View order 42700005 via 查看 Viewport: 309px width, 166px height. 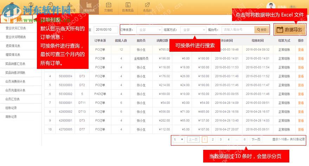pos(301,129)
